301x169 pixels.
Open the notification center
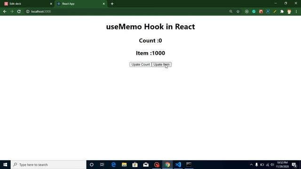coord(294,165)
